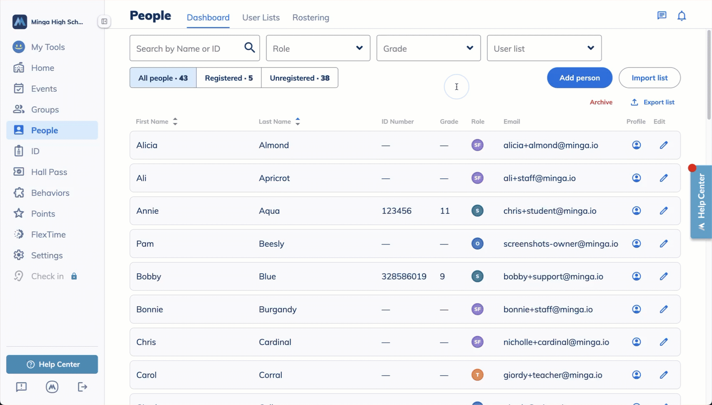Open the User list dropdown
This screenshot has height=405, width=712.
coord(544,48)
